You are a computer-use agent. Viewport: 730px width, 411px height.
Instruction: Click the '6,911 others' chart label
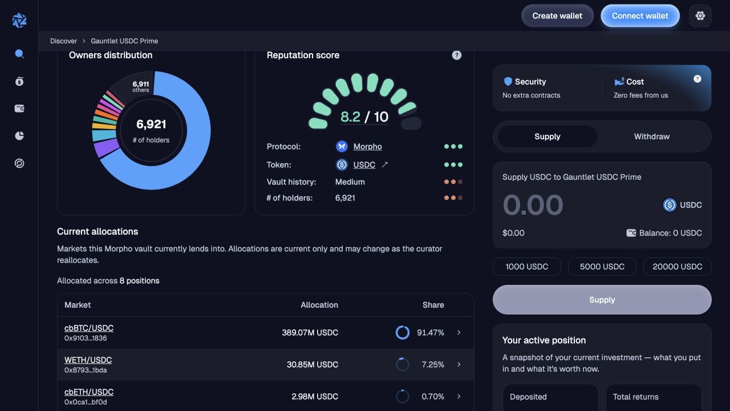[141, 86]
